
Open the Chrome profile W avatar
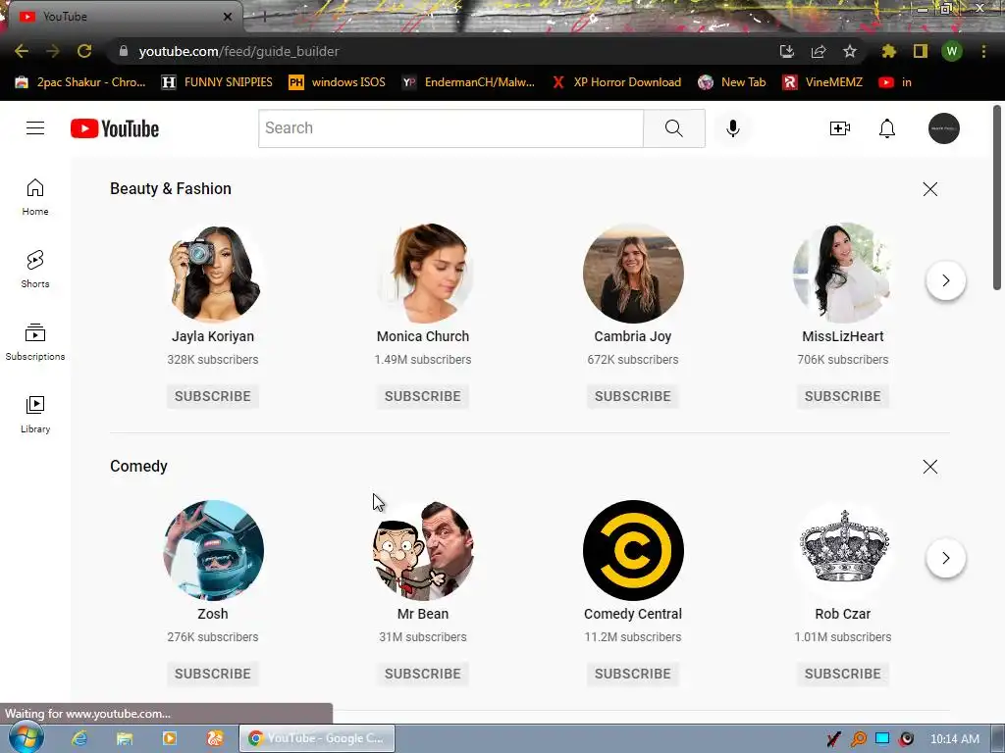click(x=952, y=51)
